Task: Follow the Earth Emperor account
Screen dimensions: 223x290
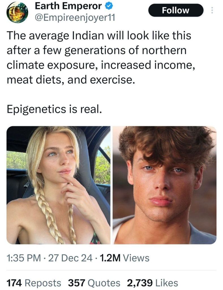Action: coord(175,10)
